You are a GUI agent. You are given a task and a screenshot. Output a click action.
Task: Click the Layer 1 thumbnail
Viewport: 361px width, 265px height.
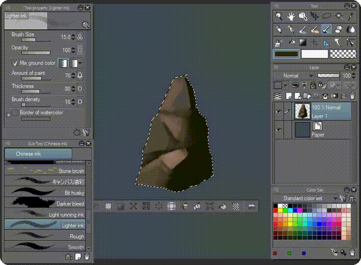[302, 111]
